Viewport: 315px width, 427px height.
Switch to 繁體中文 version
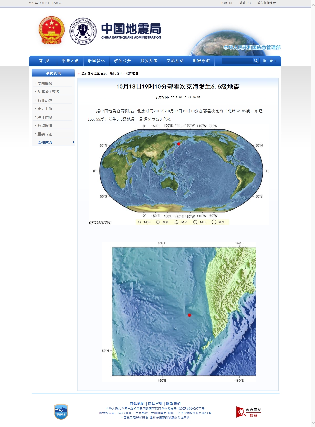(245, 3)
